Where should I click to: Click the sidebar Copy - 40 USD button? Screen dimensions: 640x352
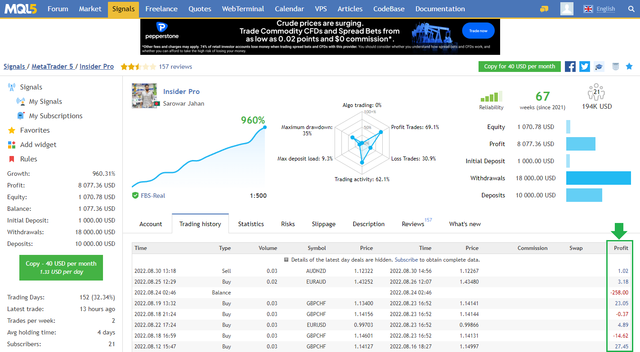(61, 268)
